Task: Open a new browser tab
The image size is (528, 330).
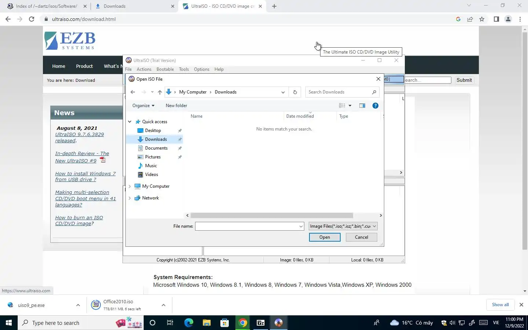Action: [x=274, y=6]
